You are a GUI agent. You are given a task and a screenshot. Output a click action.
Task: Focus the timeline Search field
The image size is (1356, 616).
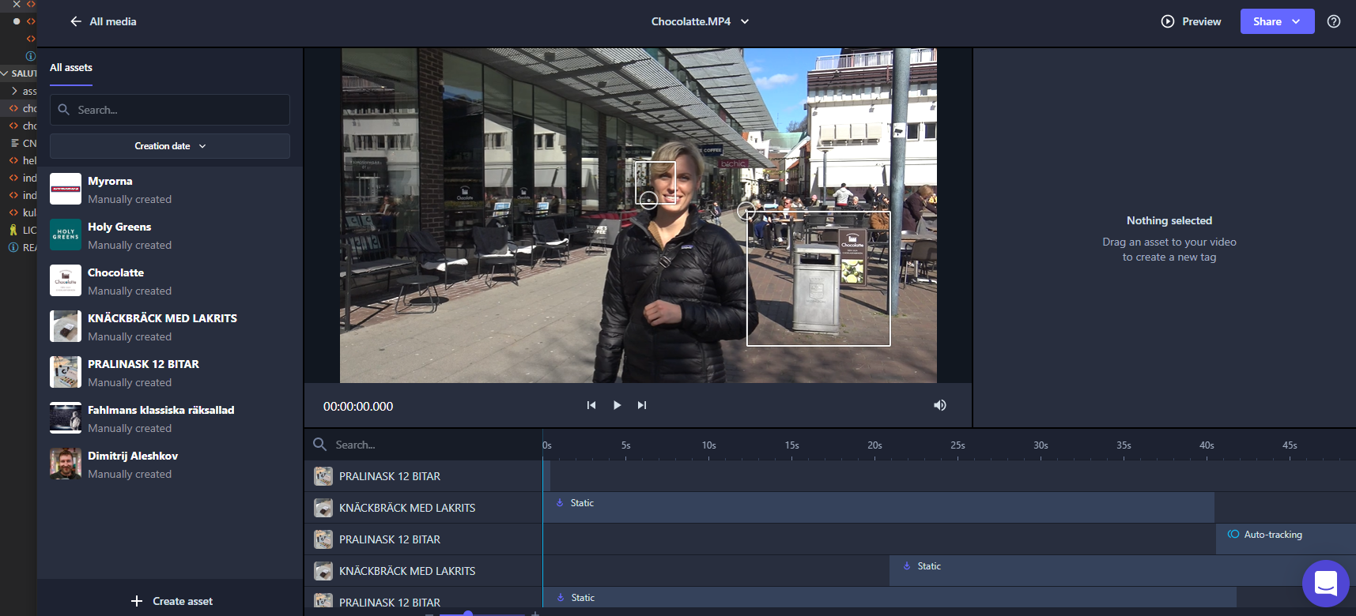pyautogui.click(x=423, y=445)
